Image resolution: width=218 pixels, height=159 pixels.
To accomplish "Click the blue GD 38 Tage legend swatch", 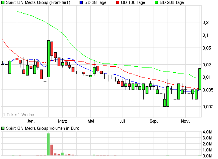I will click(x=81, y=2).
